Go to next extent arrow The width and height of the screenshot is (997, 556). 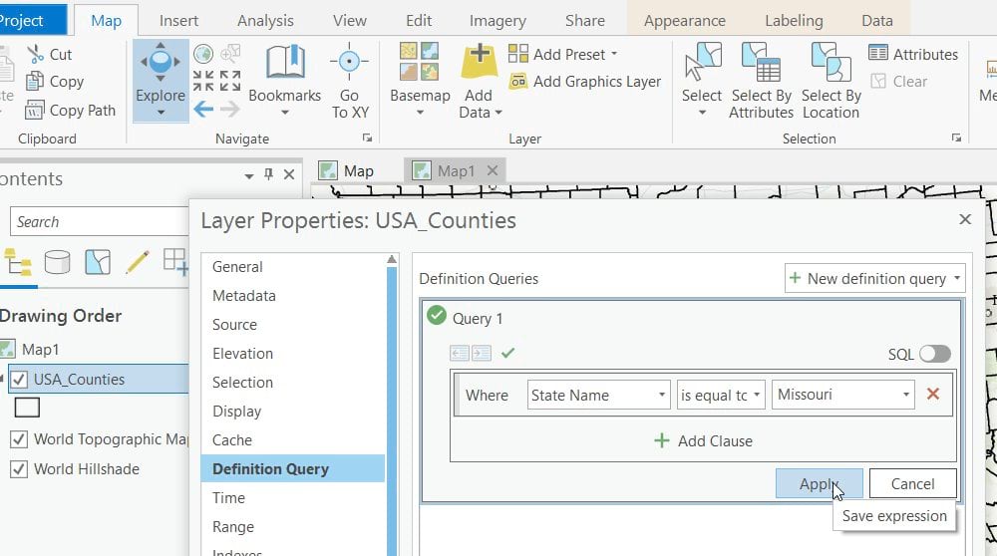tap(230, 110)
